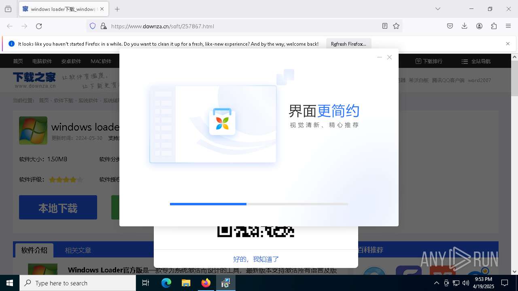Open the volume speaker tray icon

point(466,283)
